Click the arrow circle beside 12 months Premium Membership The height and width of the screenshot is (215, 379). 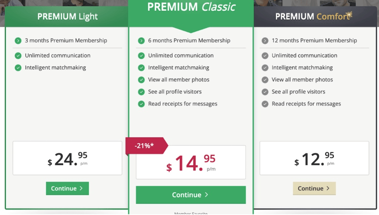click(265, 41)
